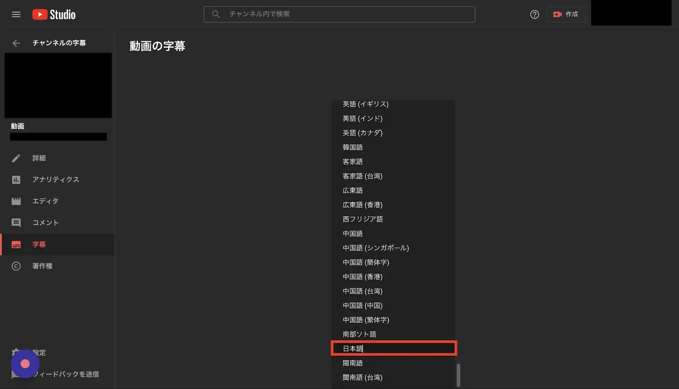Click the search magnifier icon

[216, 14]
